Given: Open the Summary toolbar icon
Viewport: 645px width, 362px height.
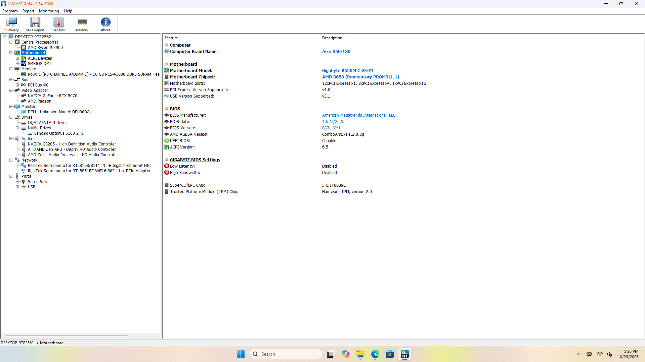Looking at the screenshot, I should tap(11, 24).
